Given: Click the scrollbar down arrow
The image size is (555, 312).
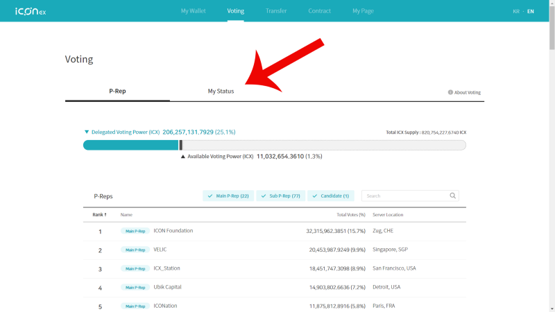Looking at the screenshot, I should [x=552, y=309].
